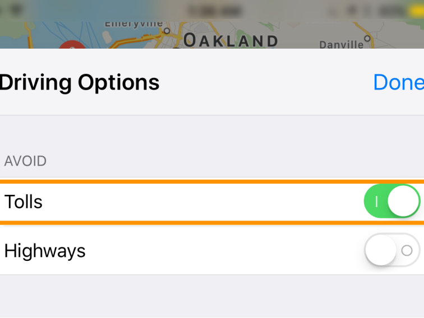Click the on indicator inside Tolls switch
The image size is (424, 318).
click(377, 202)
